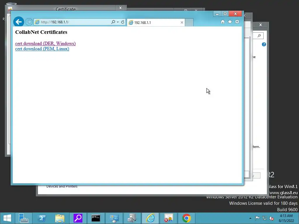299x224 pixels.
Task: Open a new blank tab
Action: tap(189, 22)
